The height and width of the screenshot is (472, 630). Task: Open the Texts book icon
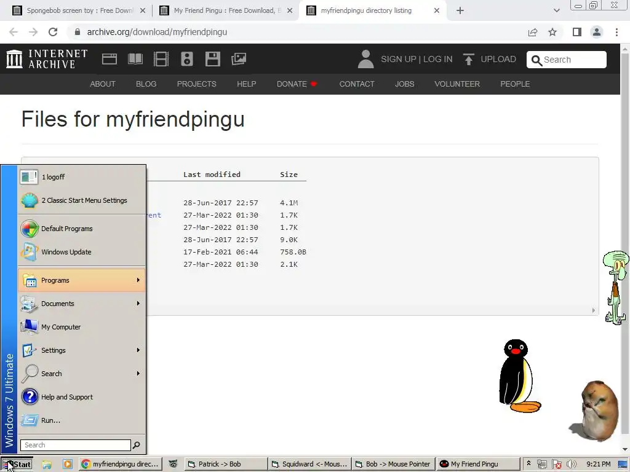(x=135, y=59)
